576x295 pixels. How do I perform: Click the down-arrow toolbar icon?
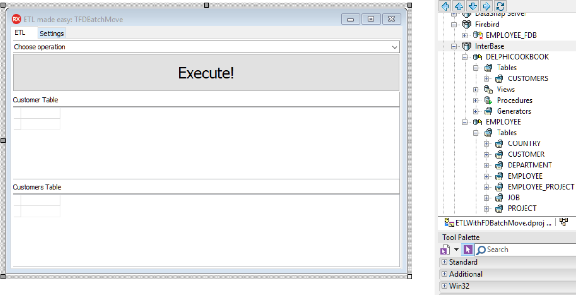click(x=473, y=6)
